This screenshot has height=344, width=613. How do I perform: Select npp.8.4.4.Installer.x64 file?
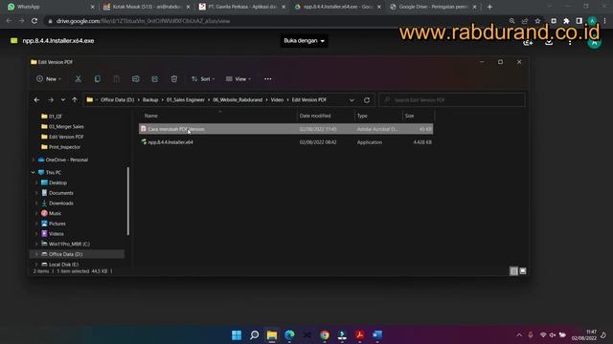coord(285,142)
